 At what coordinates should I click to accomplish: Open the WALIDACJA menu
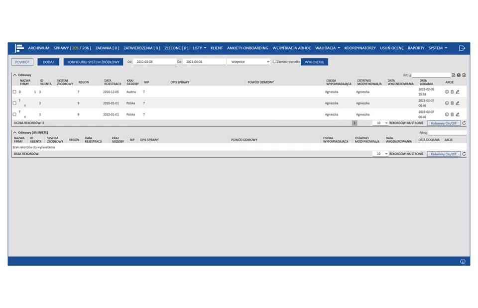pos(327,48)
